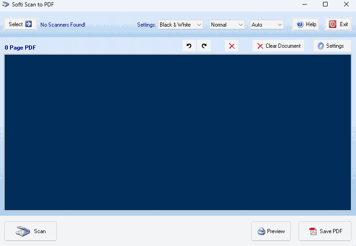356x246 pixels.
Task: Rotate page counterclockwise
Action: point(189,46)
